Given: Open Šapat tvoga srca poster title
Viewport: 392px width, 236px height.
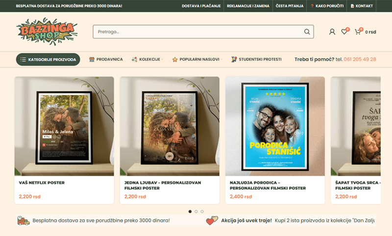Looking at the screenshot, I should point(358,185).
